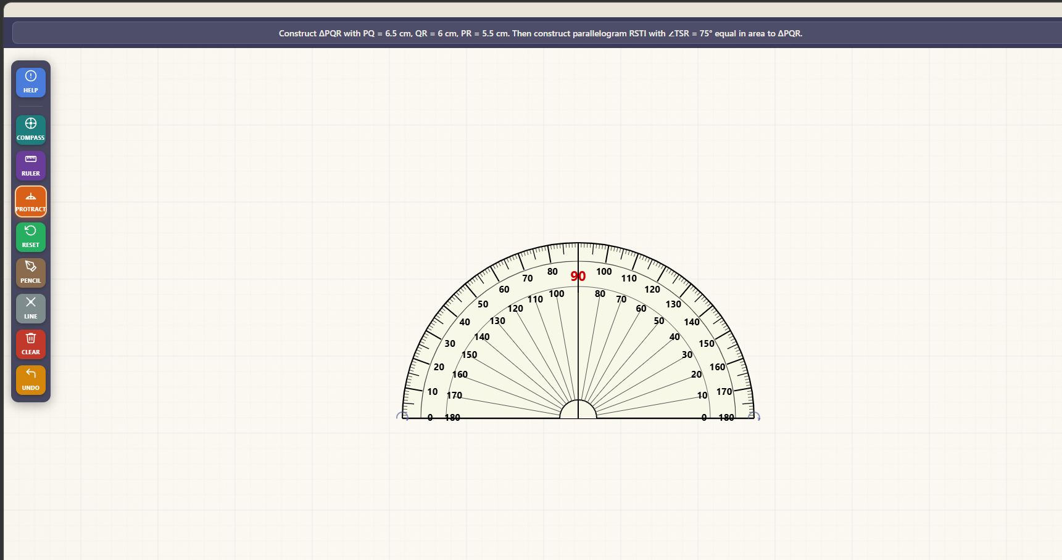Click the outer 180 label at baseline right
The image size is (1062, 560).
(726, 418)
